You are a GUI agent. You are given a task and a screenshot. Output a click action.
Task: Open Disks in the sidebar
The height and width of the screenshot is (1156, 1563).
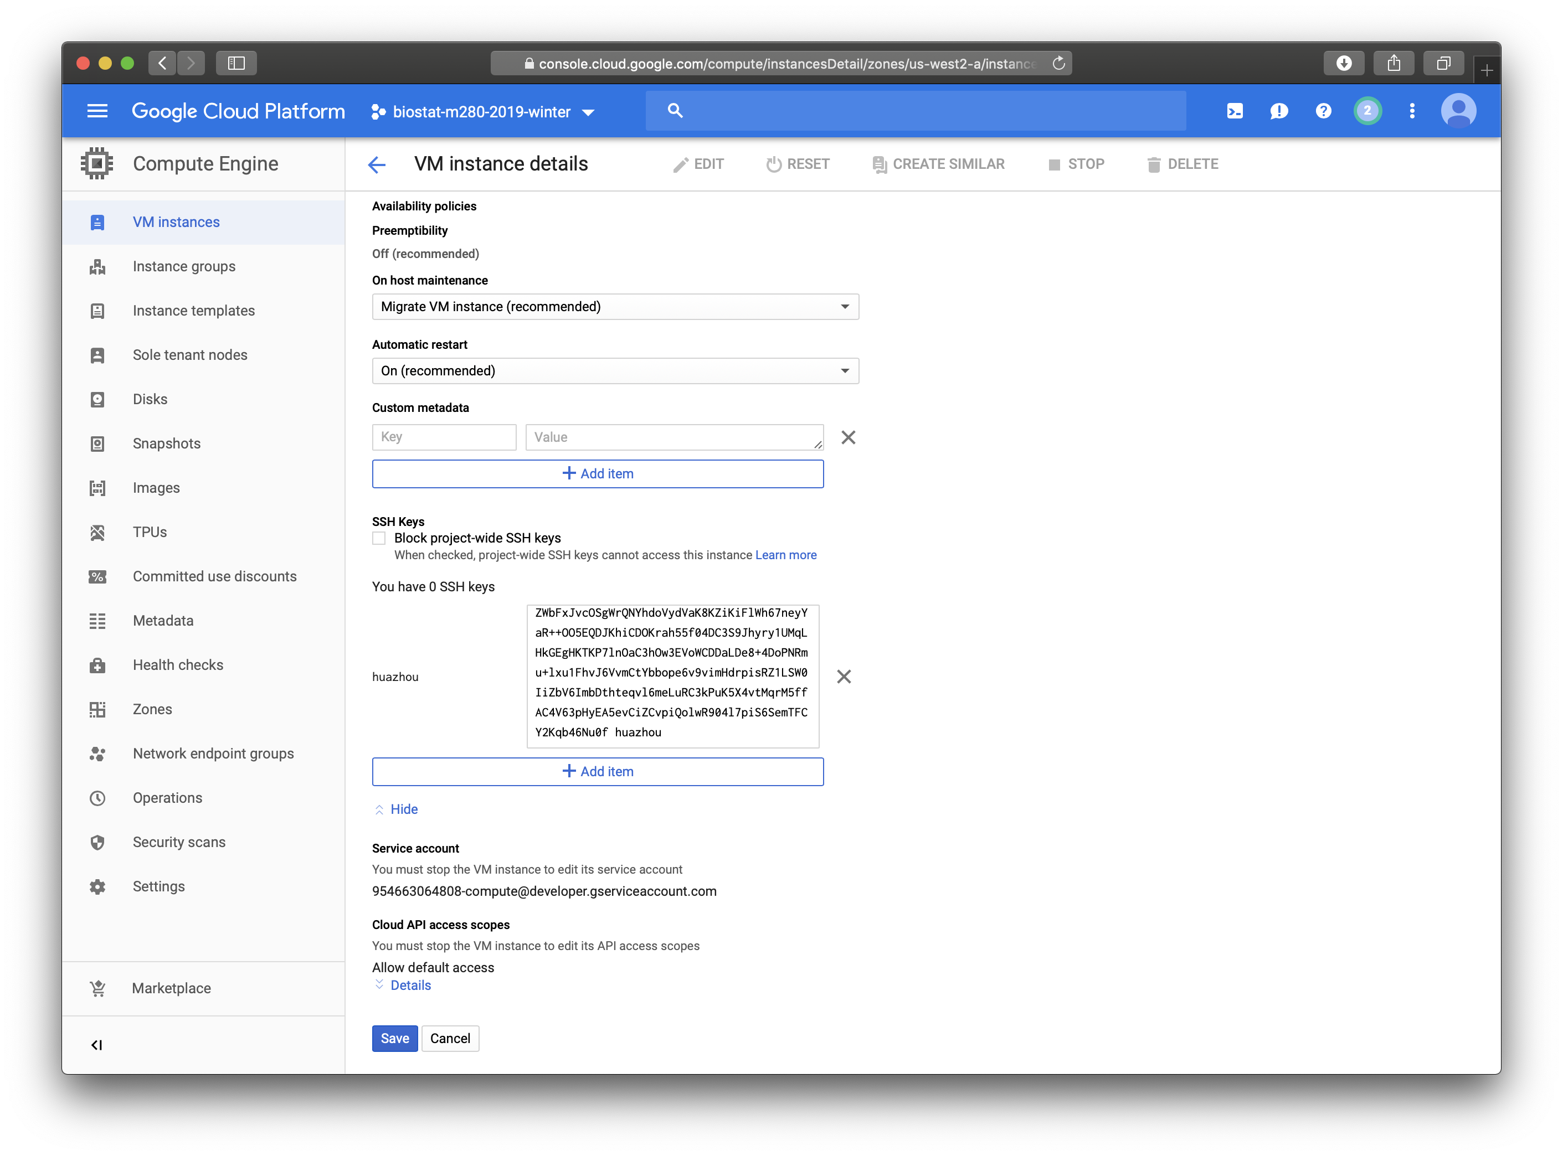[150, 399]
